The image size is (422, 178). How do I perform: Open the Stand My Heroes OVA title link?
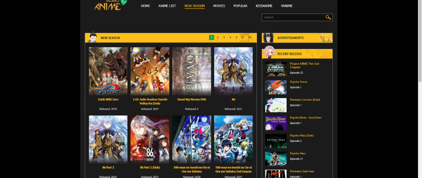click(x=192, y=99)
